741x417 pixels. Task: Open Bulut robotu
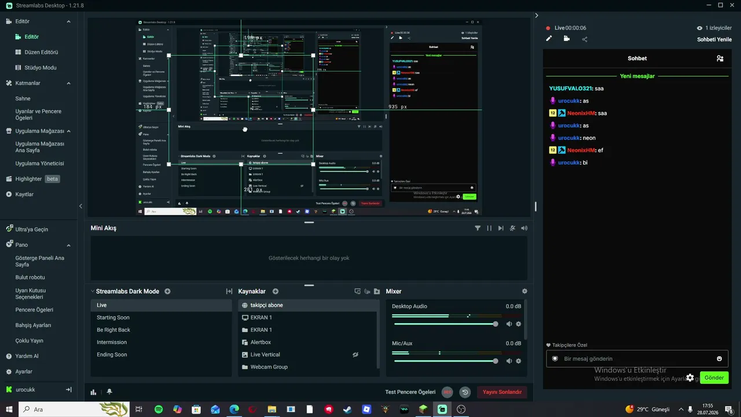click(30, 277)
